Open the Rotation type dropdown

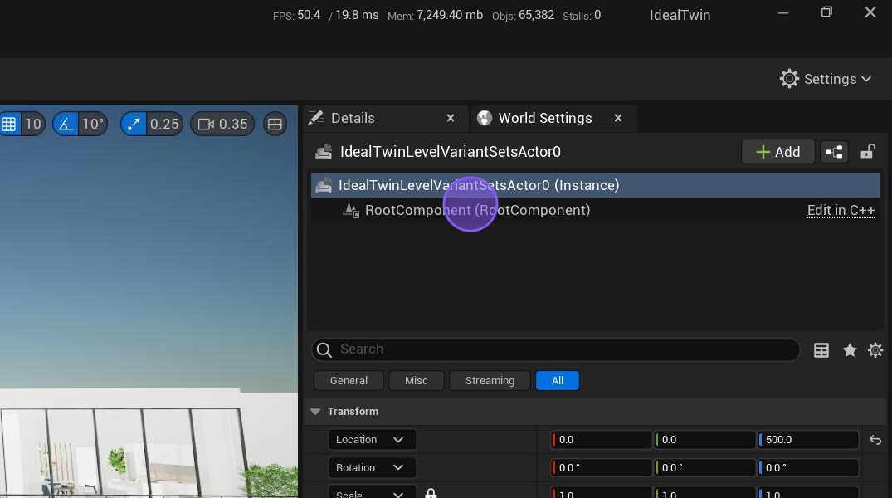pos(372,468)
